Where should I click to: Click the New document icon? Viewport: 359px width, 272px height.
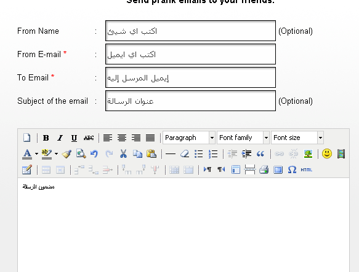coord(27,138)
